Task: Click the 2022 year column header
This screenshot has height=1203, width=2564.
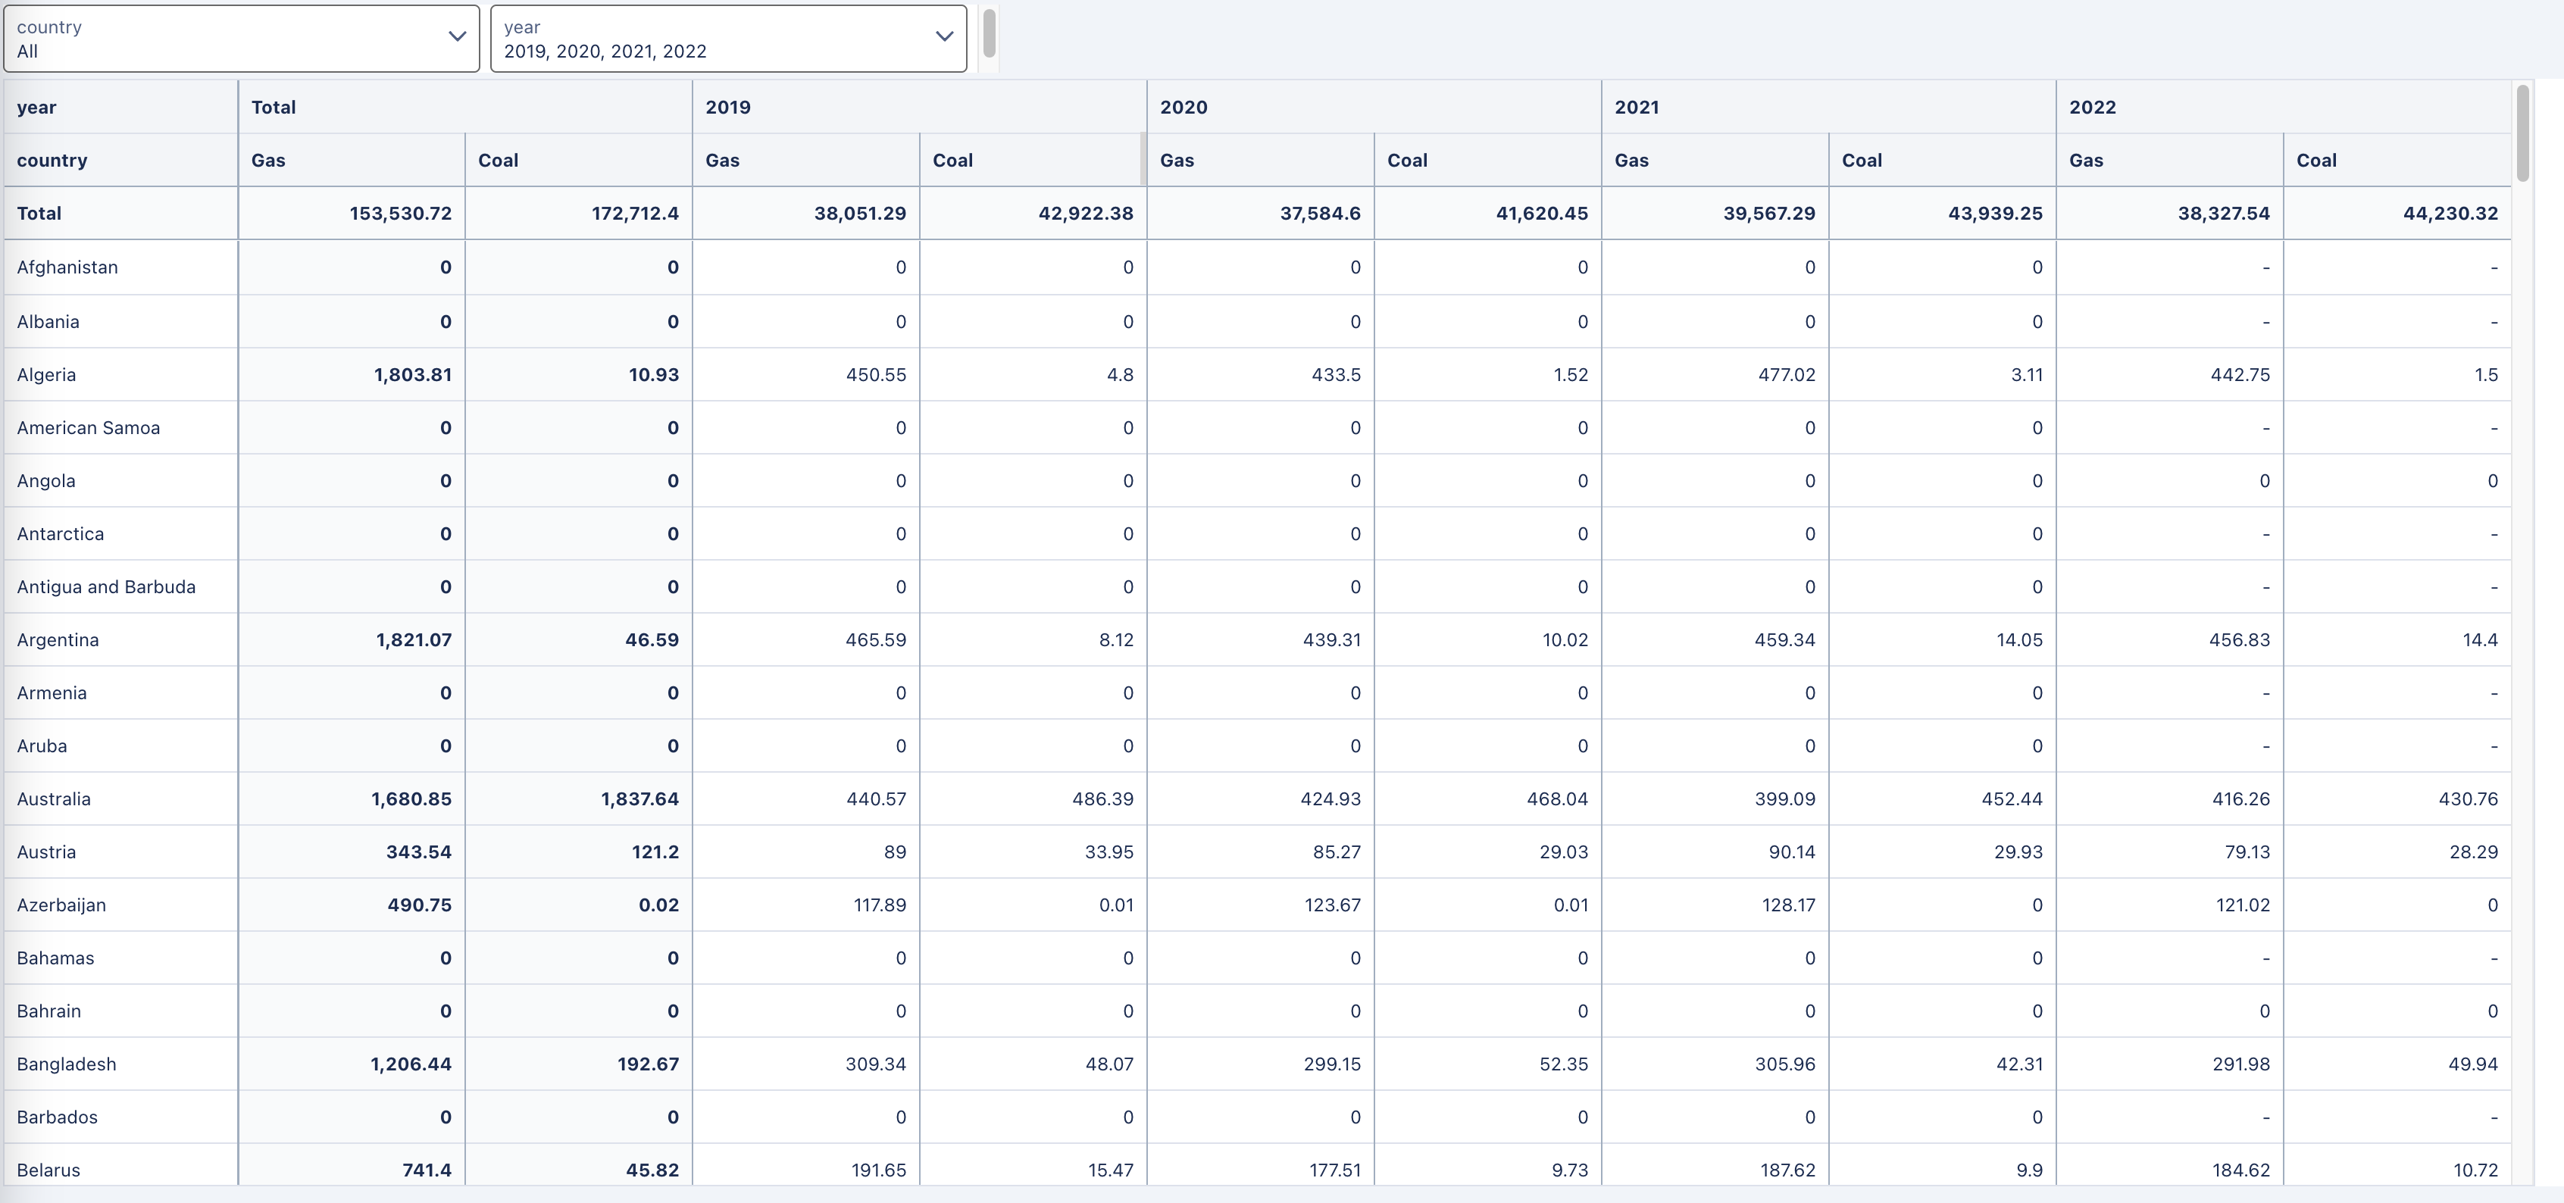Action: pos(2092,108)
